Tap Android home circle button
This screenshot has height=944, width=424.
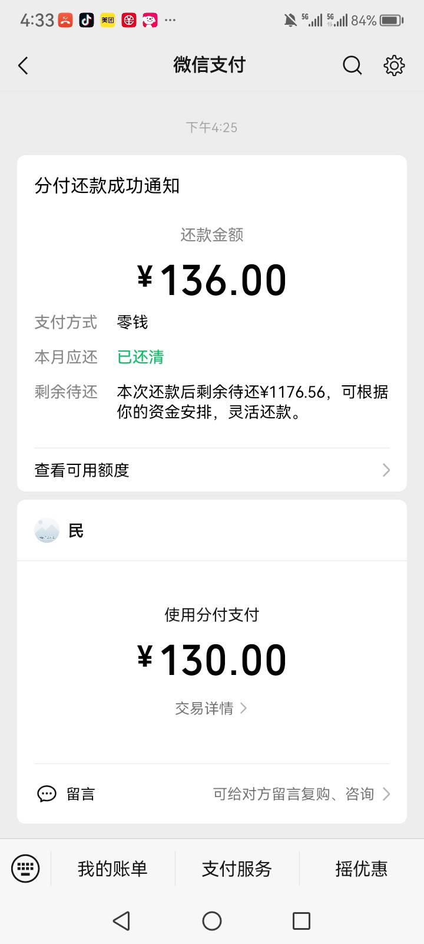212,920
